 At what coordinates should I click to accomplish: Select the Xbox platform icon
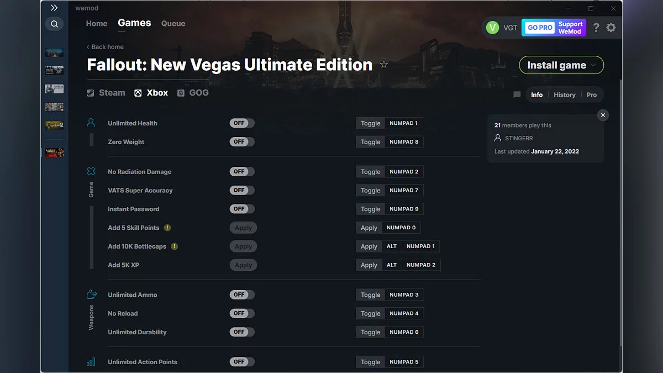coord(138,92)
